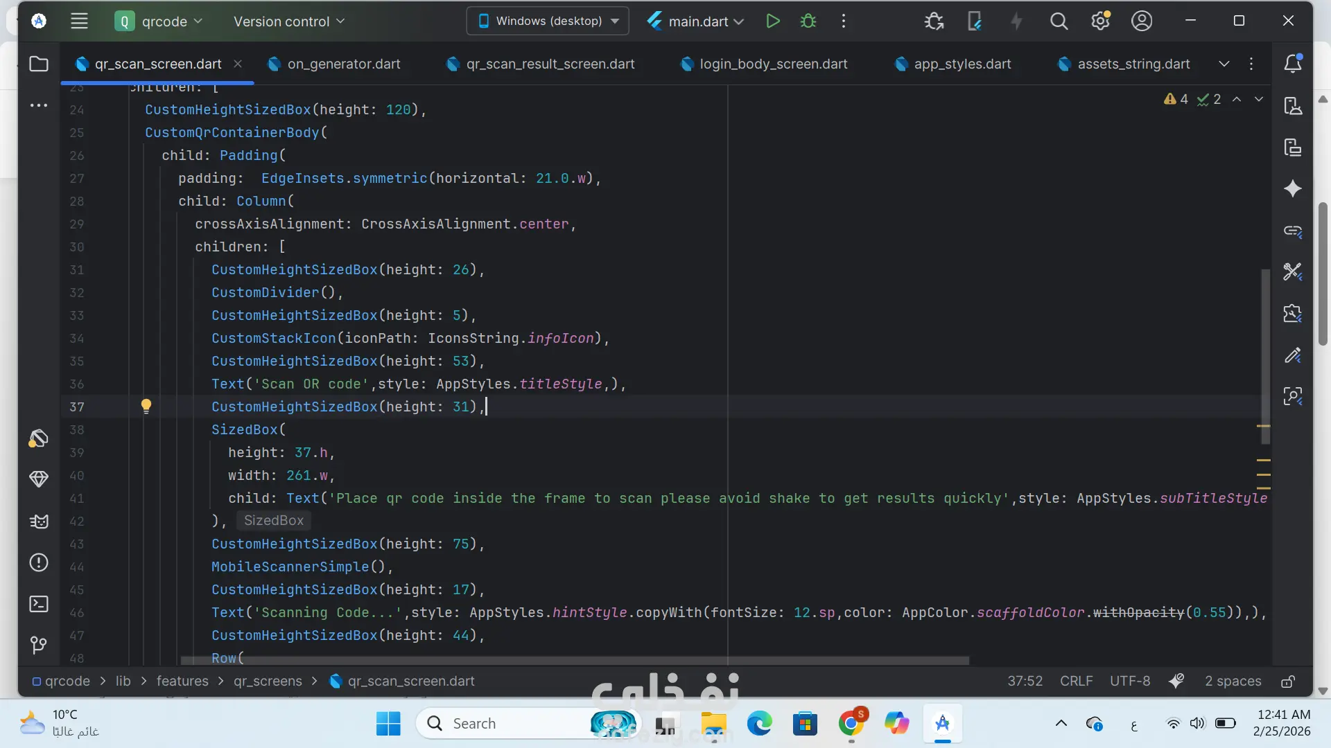Switch to app_styles.dart tab
The width and height of the screenshot is (1331, 748).
point(962,64)
